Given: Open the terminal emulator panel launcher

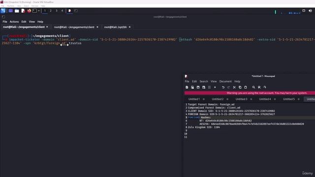Looking at the screenshot, I should [x=34, y=11].
